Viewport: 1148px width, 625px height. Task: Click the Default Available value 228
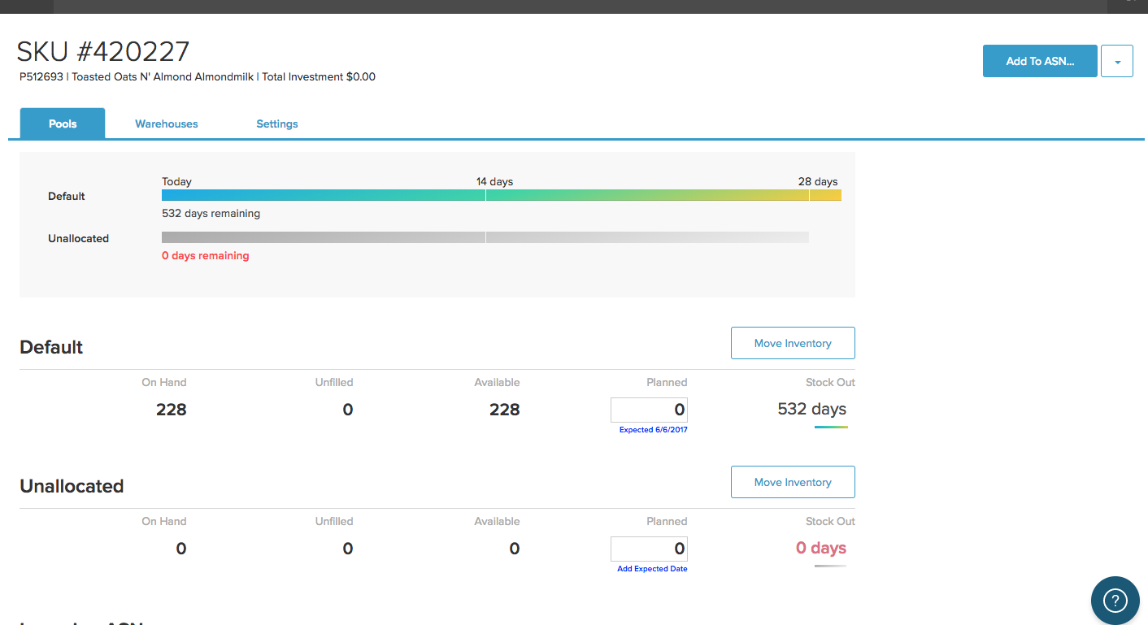pos(504,410)
